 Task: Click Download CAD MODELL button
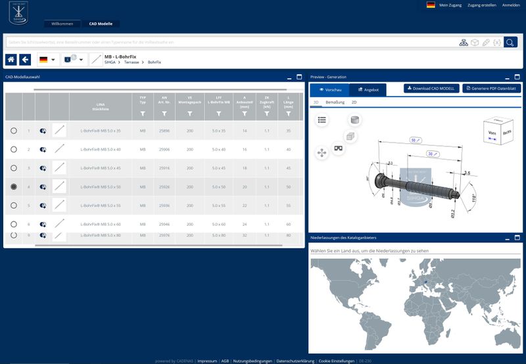click(x=431, y=88)
